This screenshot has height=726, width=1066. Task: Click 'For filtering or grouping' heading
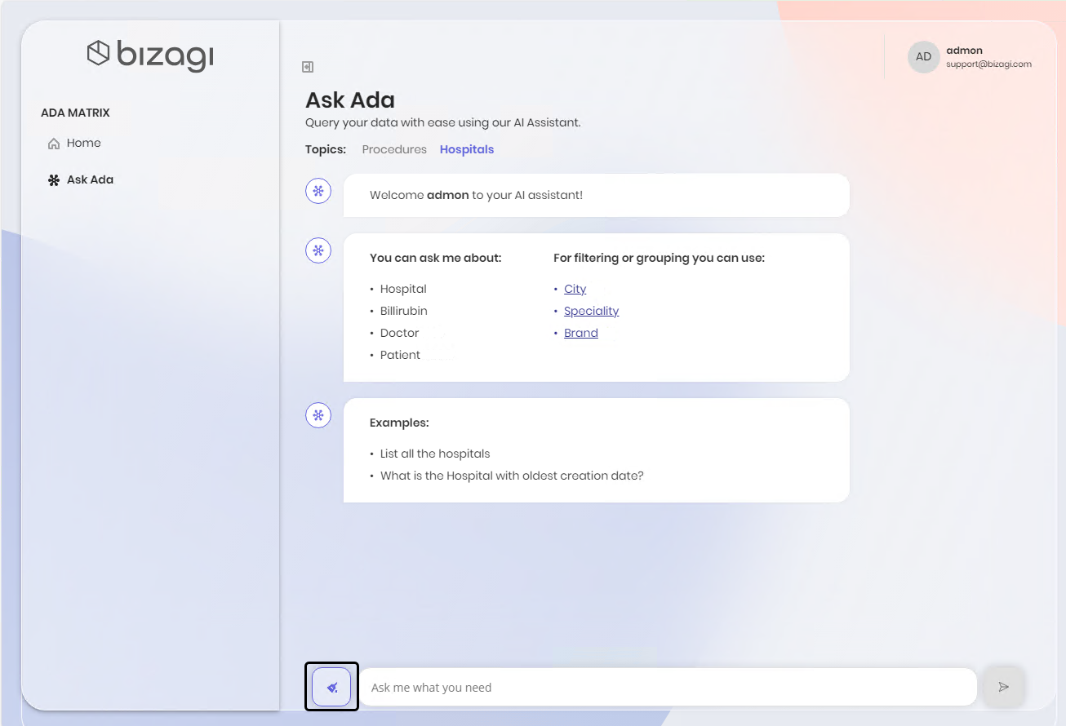click(x=659, y=258)
